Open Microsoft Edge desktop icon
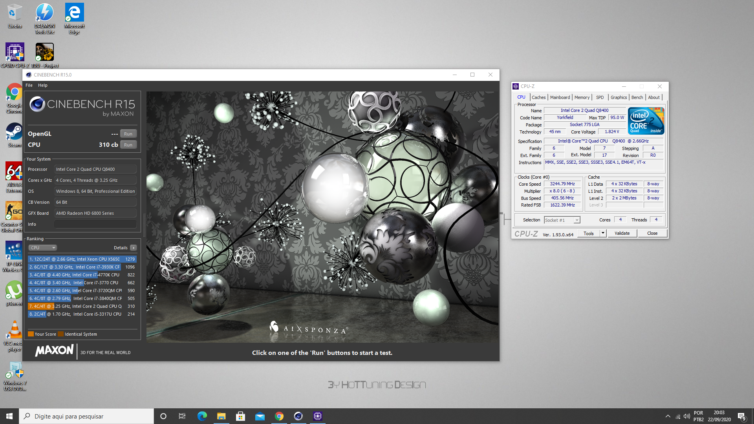 click(74, 18)
